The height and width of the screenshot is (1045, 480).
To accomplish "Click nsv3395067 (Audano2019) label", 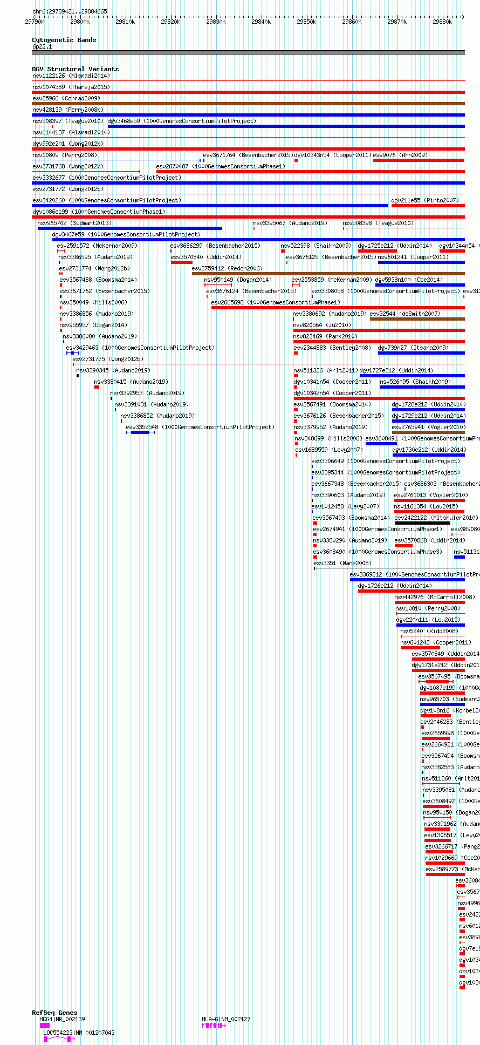I will (x=290, y=223).
